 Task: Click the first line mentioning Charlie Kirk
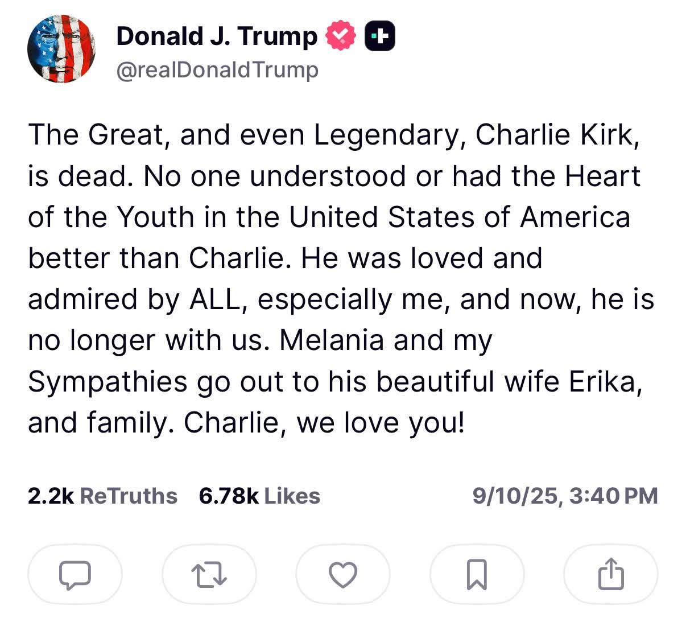point(334,135)
